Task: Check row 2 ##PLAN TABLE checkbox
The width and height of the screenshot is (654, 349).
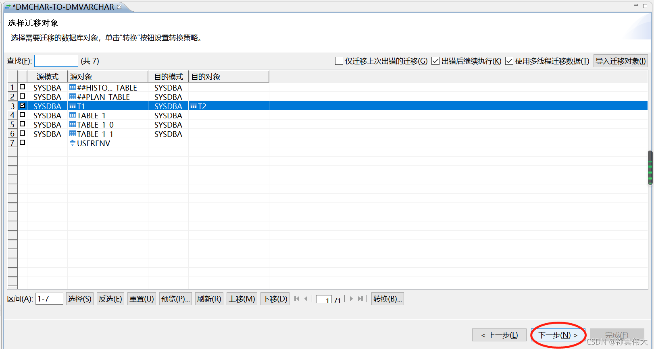Action: pos(23,96)
